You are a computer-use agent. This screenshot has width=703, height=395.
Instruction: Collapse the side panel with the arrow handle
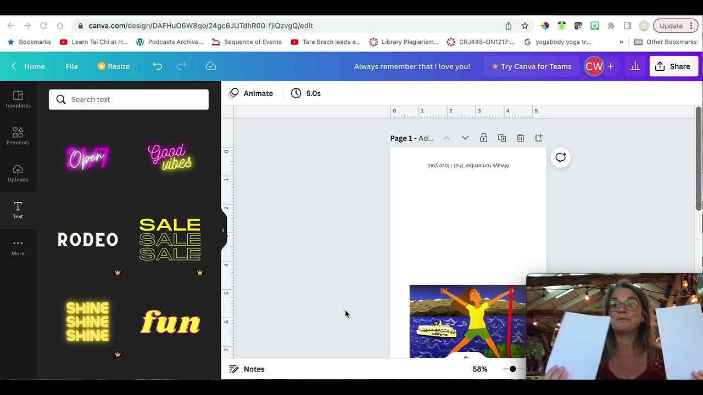pyautogui.click(x=224, y=230)
